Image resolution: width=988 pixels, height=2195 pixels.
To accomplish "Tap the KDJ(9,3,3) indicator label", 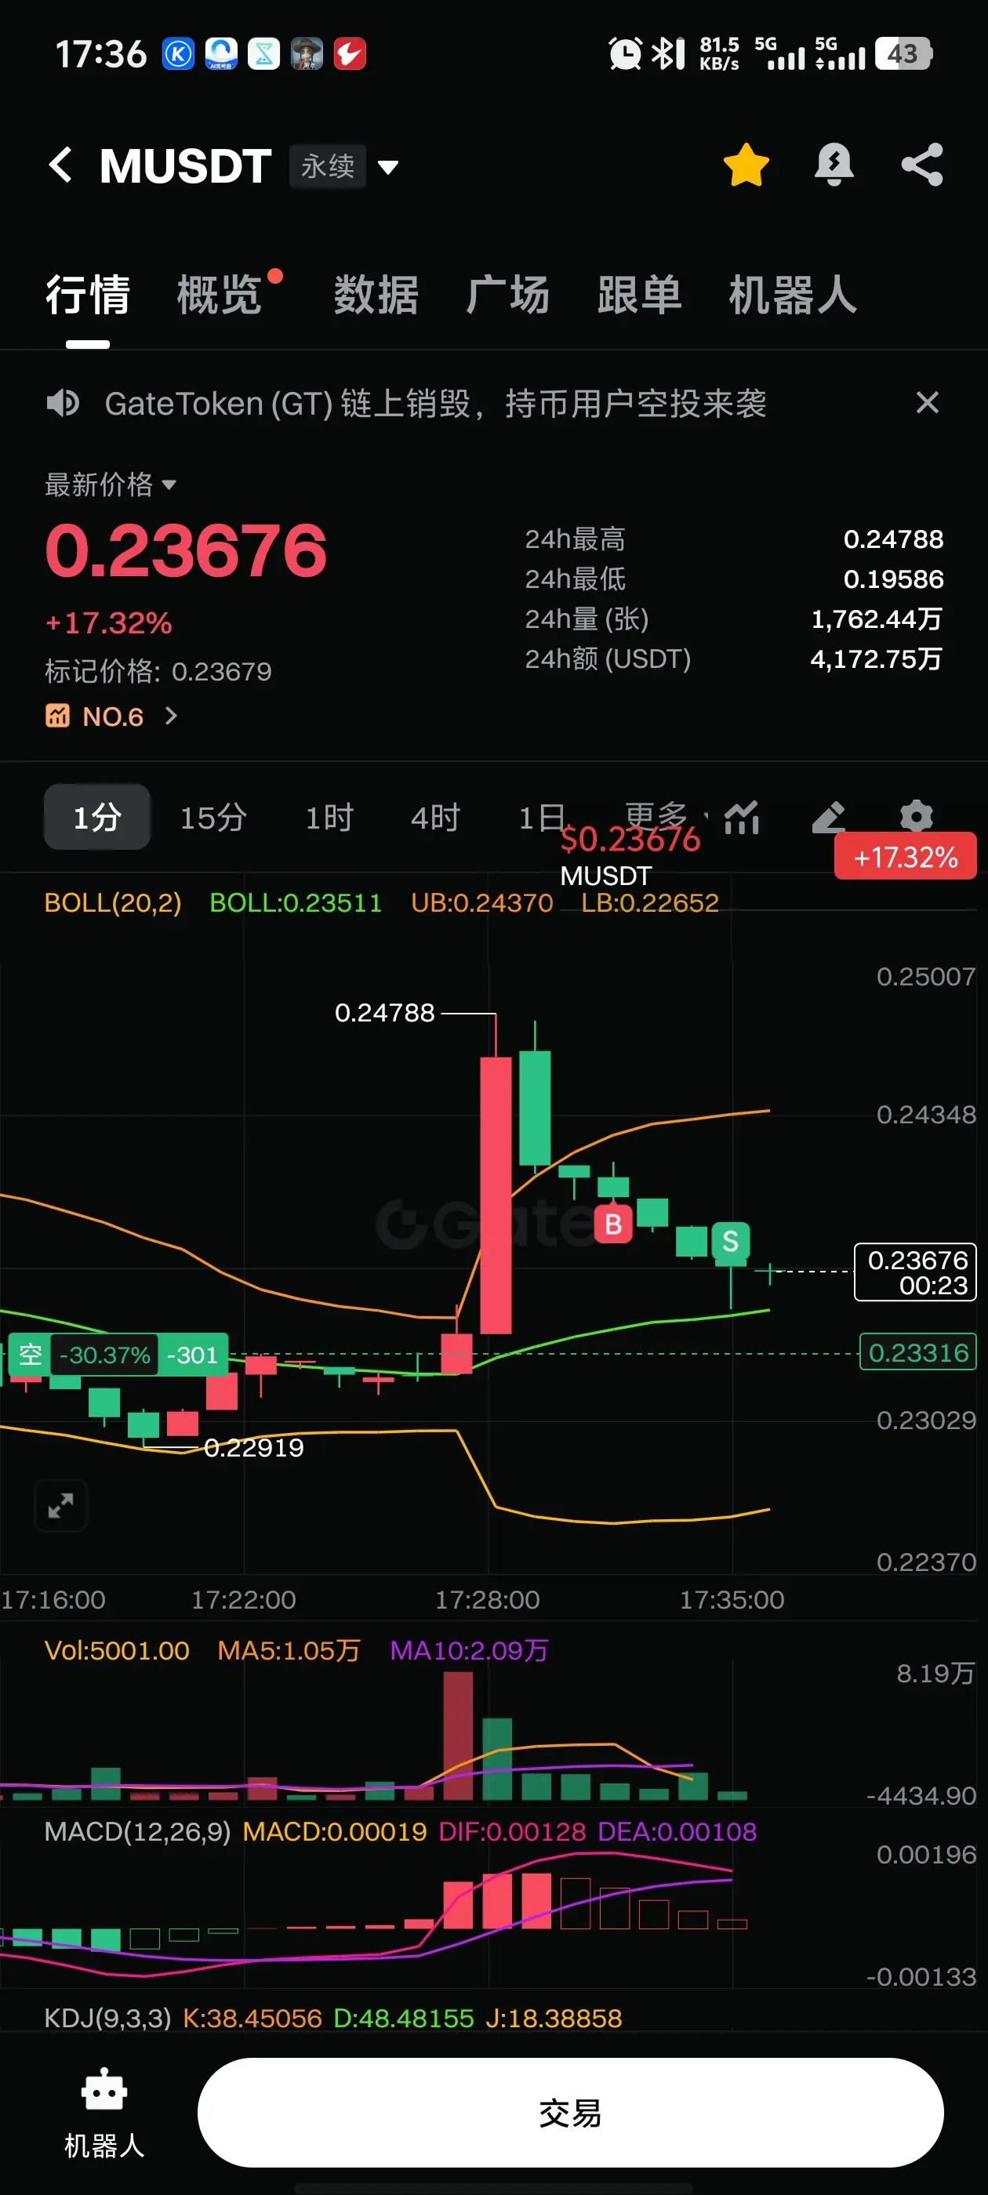I will [x=107, y=2018].
